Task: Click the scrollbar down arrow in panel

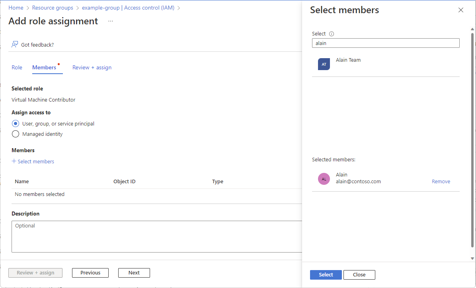Action: (x=472, y=259)
